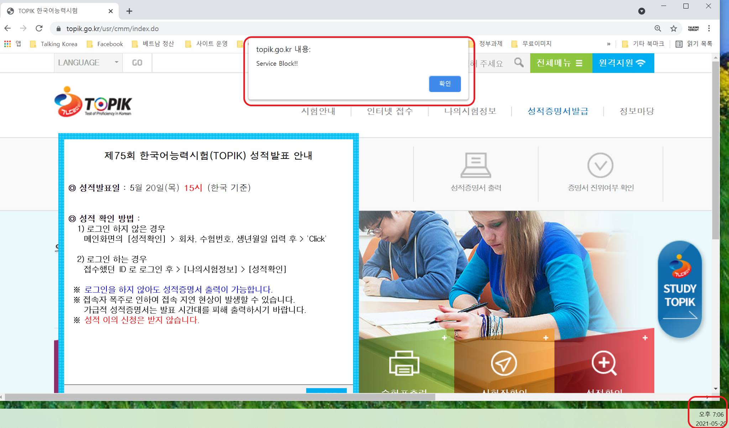Click the TOPIK logo
The height and width of the screenshot is (428, 729).
93,102
